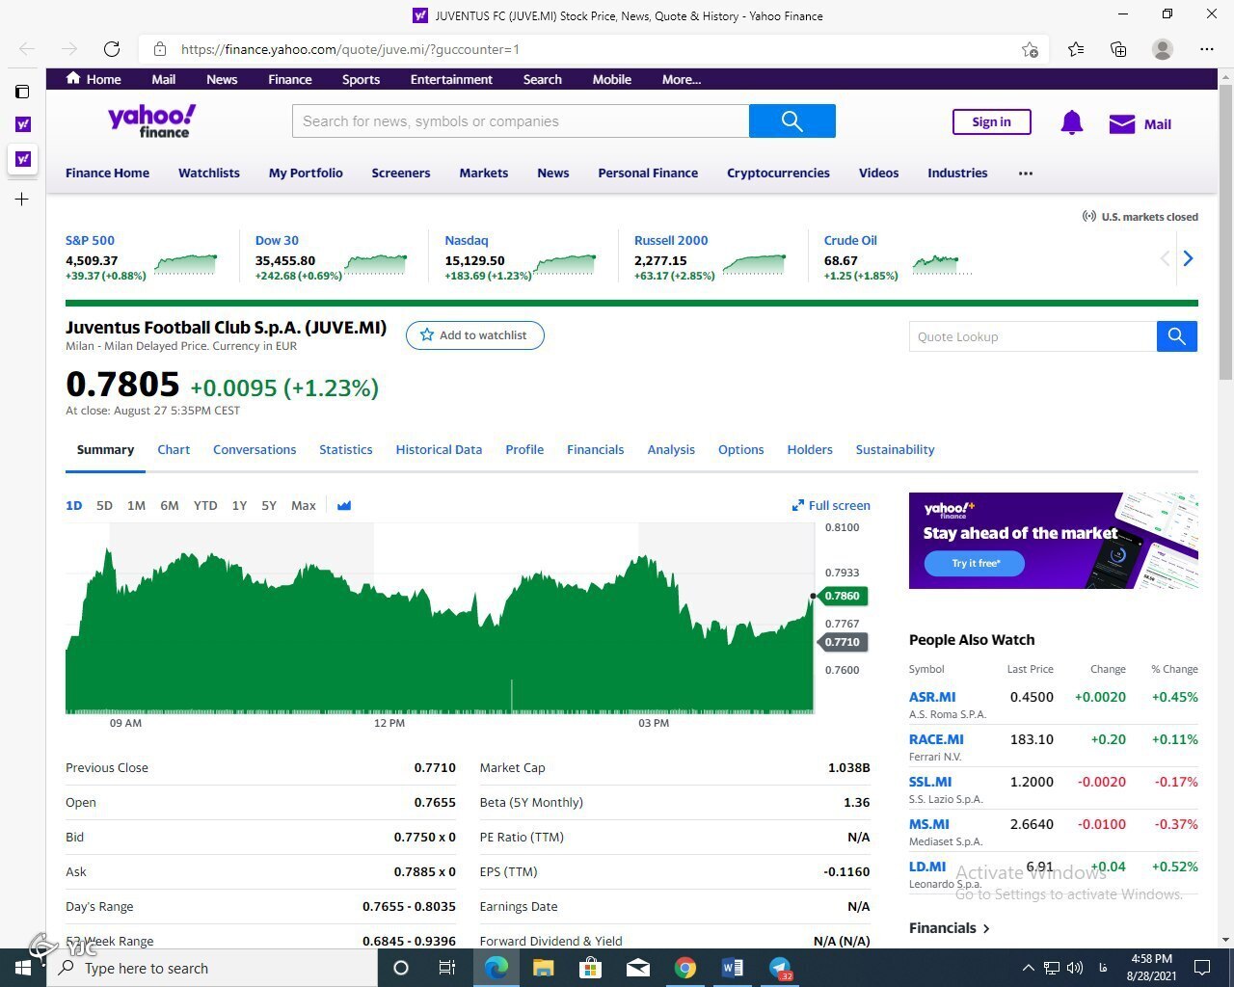This screenshot has width=1234, height=987.
Task: Open the Holders tab
Action: pos(810,449)
